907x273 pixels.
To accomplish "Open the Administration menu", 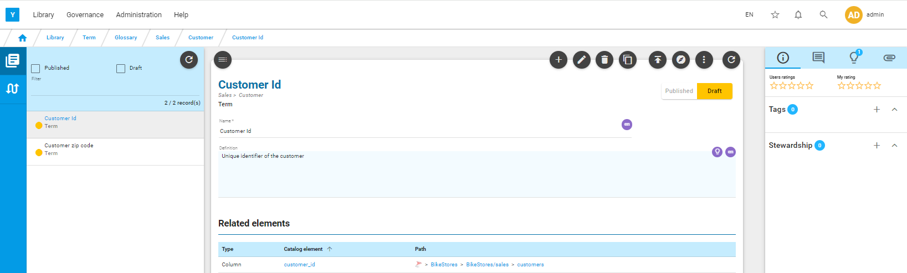I will pyautogui.click(x=139, y=15).
